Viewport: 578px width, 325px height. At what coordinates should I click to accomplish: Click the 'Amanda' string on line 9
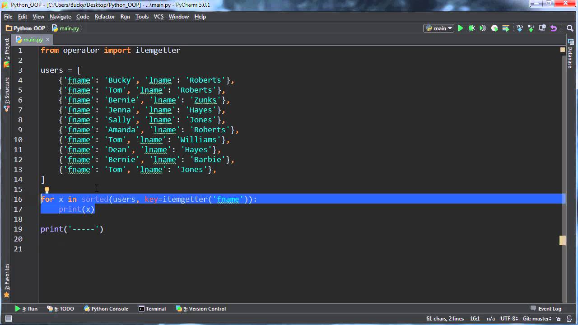(x=122, y=130)
